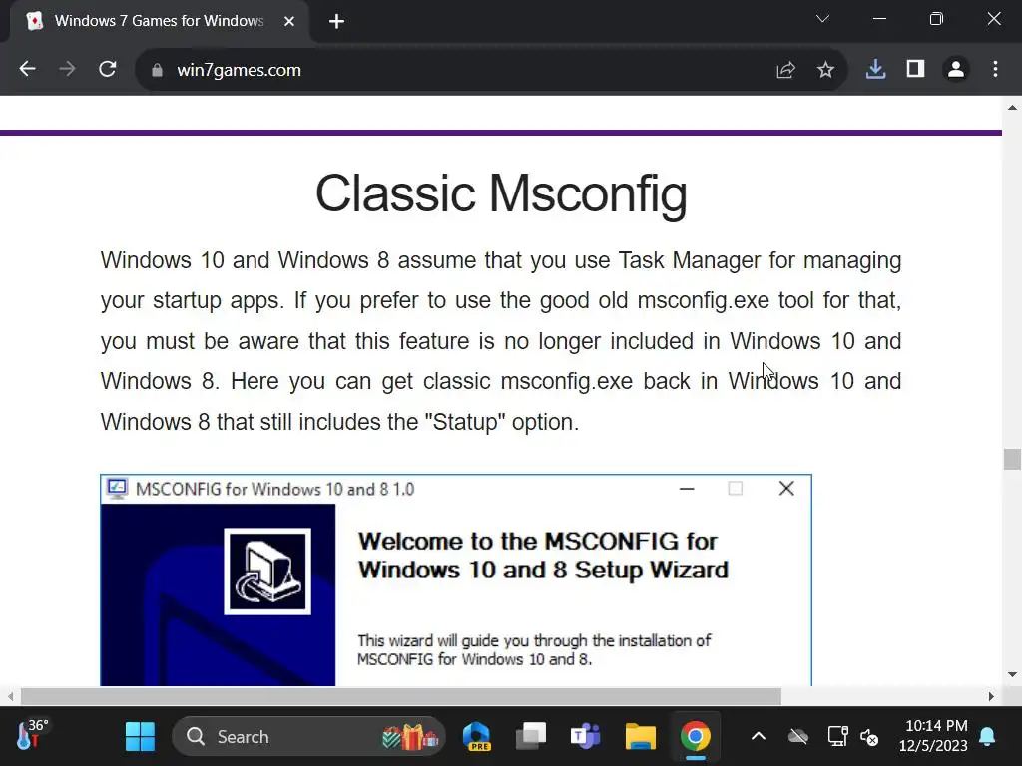The image size is (1022, 766).
Task: Open a new browser tab
Action: [x=336, y=22]
